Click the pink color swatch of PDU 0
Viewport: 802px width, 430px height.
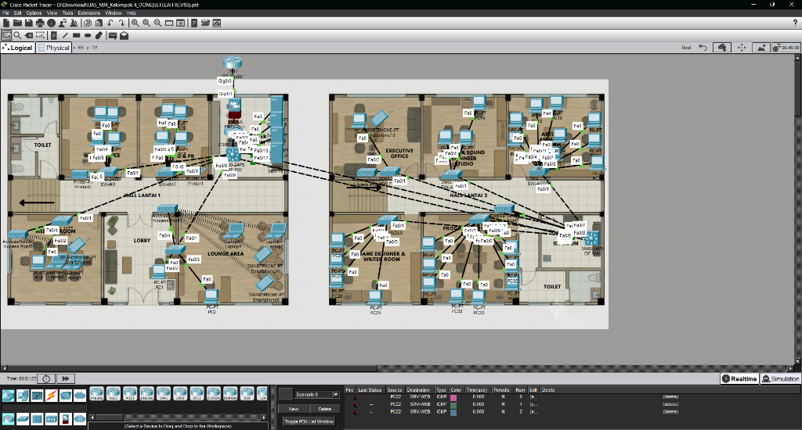[x=453, y=397]
